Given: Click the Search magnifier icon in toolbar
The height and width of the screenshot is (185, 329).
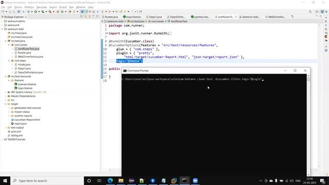Looking at the screenshot, I should [310, 12].
